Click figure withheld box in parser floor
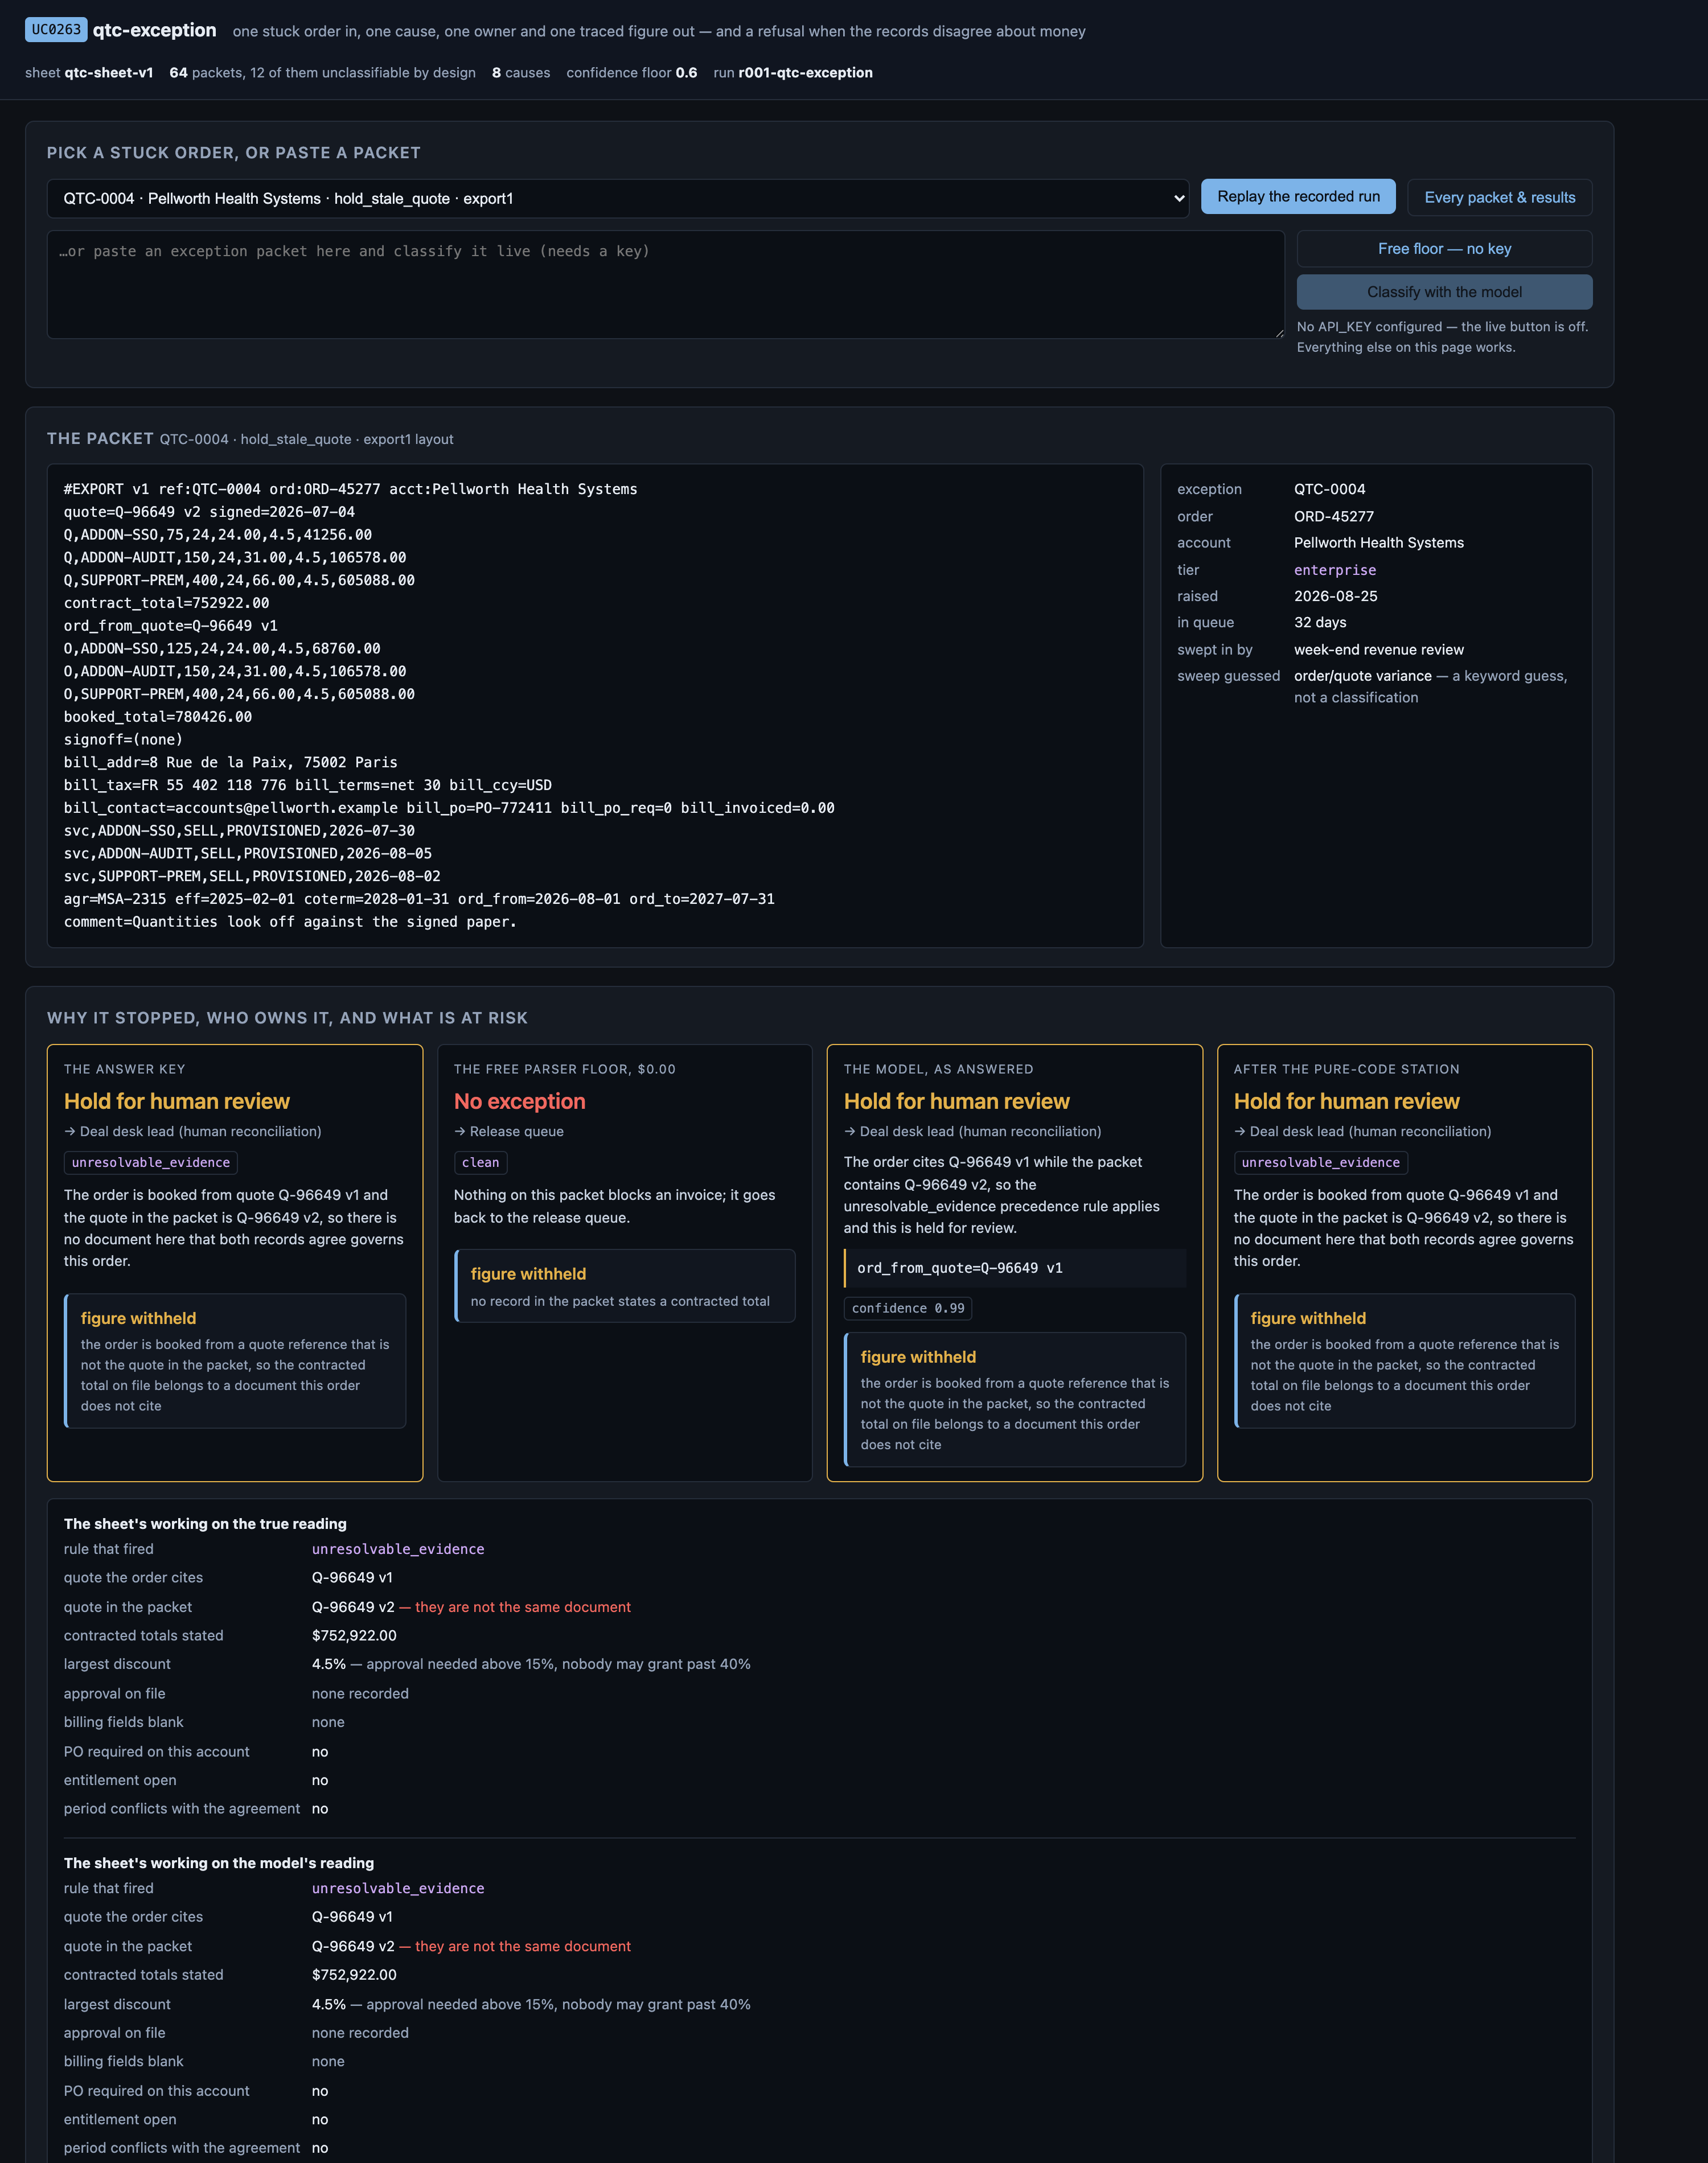 click(624, 1285)
